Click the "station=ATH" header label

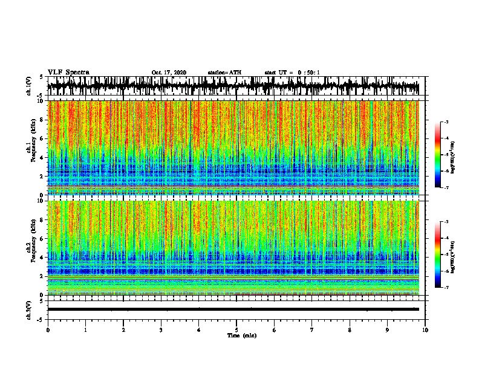coord(224,73)
